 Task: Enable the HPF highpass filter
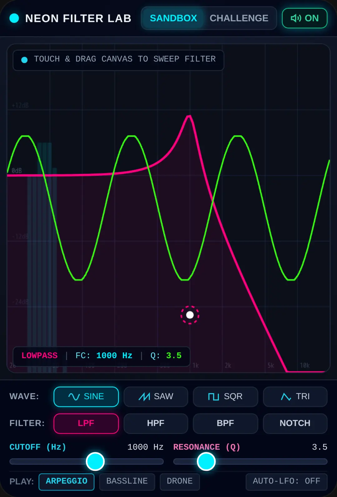[x=156, y=423]
